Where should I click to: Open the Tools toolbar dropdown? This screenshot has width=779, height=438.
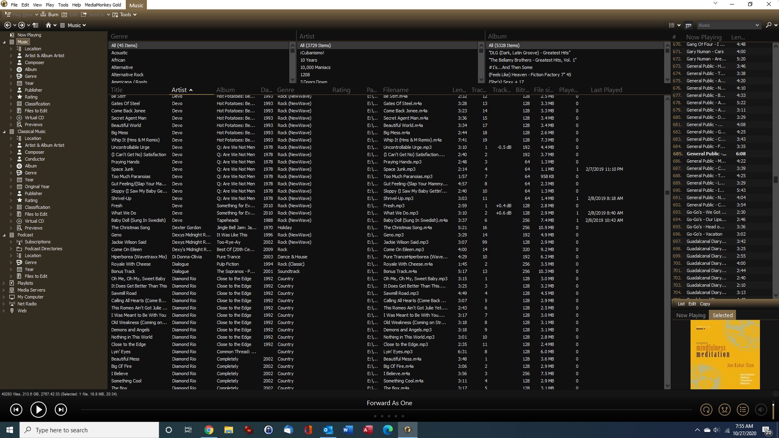pos(125,15)
